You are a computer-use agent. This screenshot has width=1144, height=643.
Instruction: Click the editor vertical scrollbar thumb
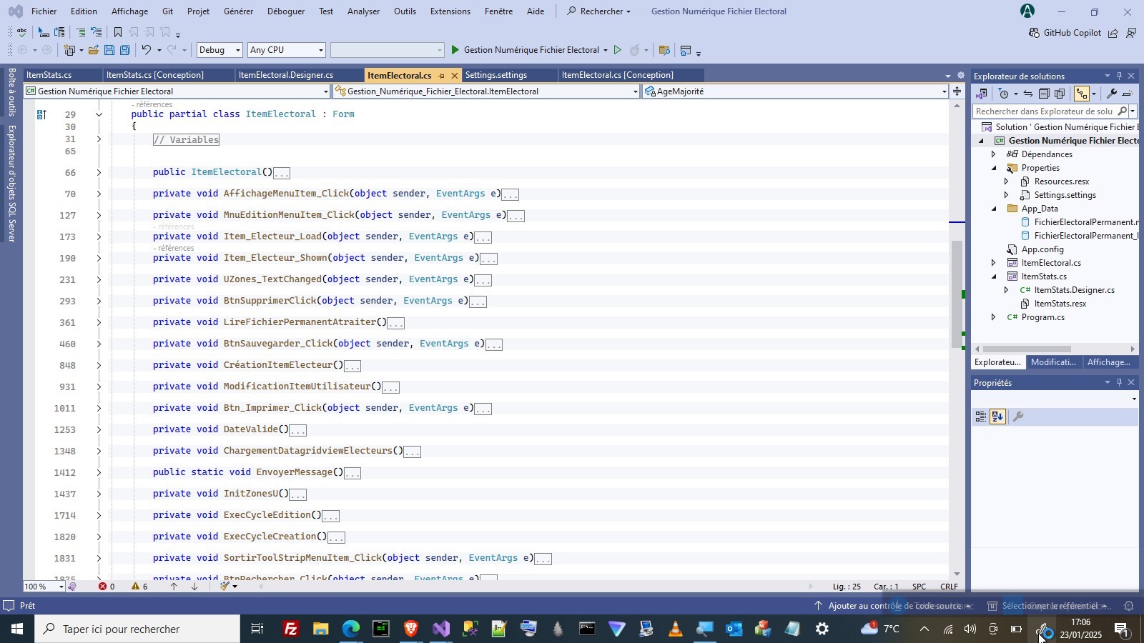tap(957, 294)
